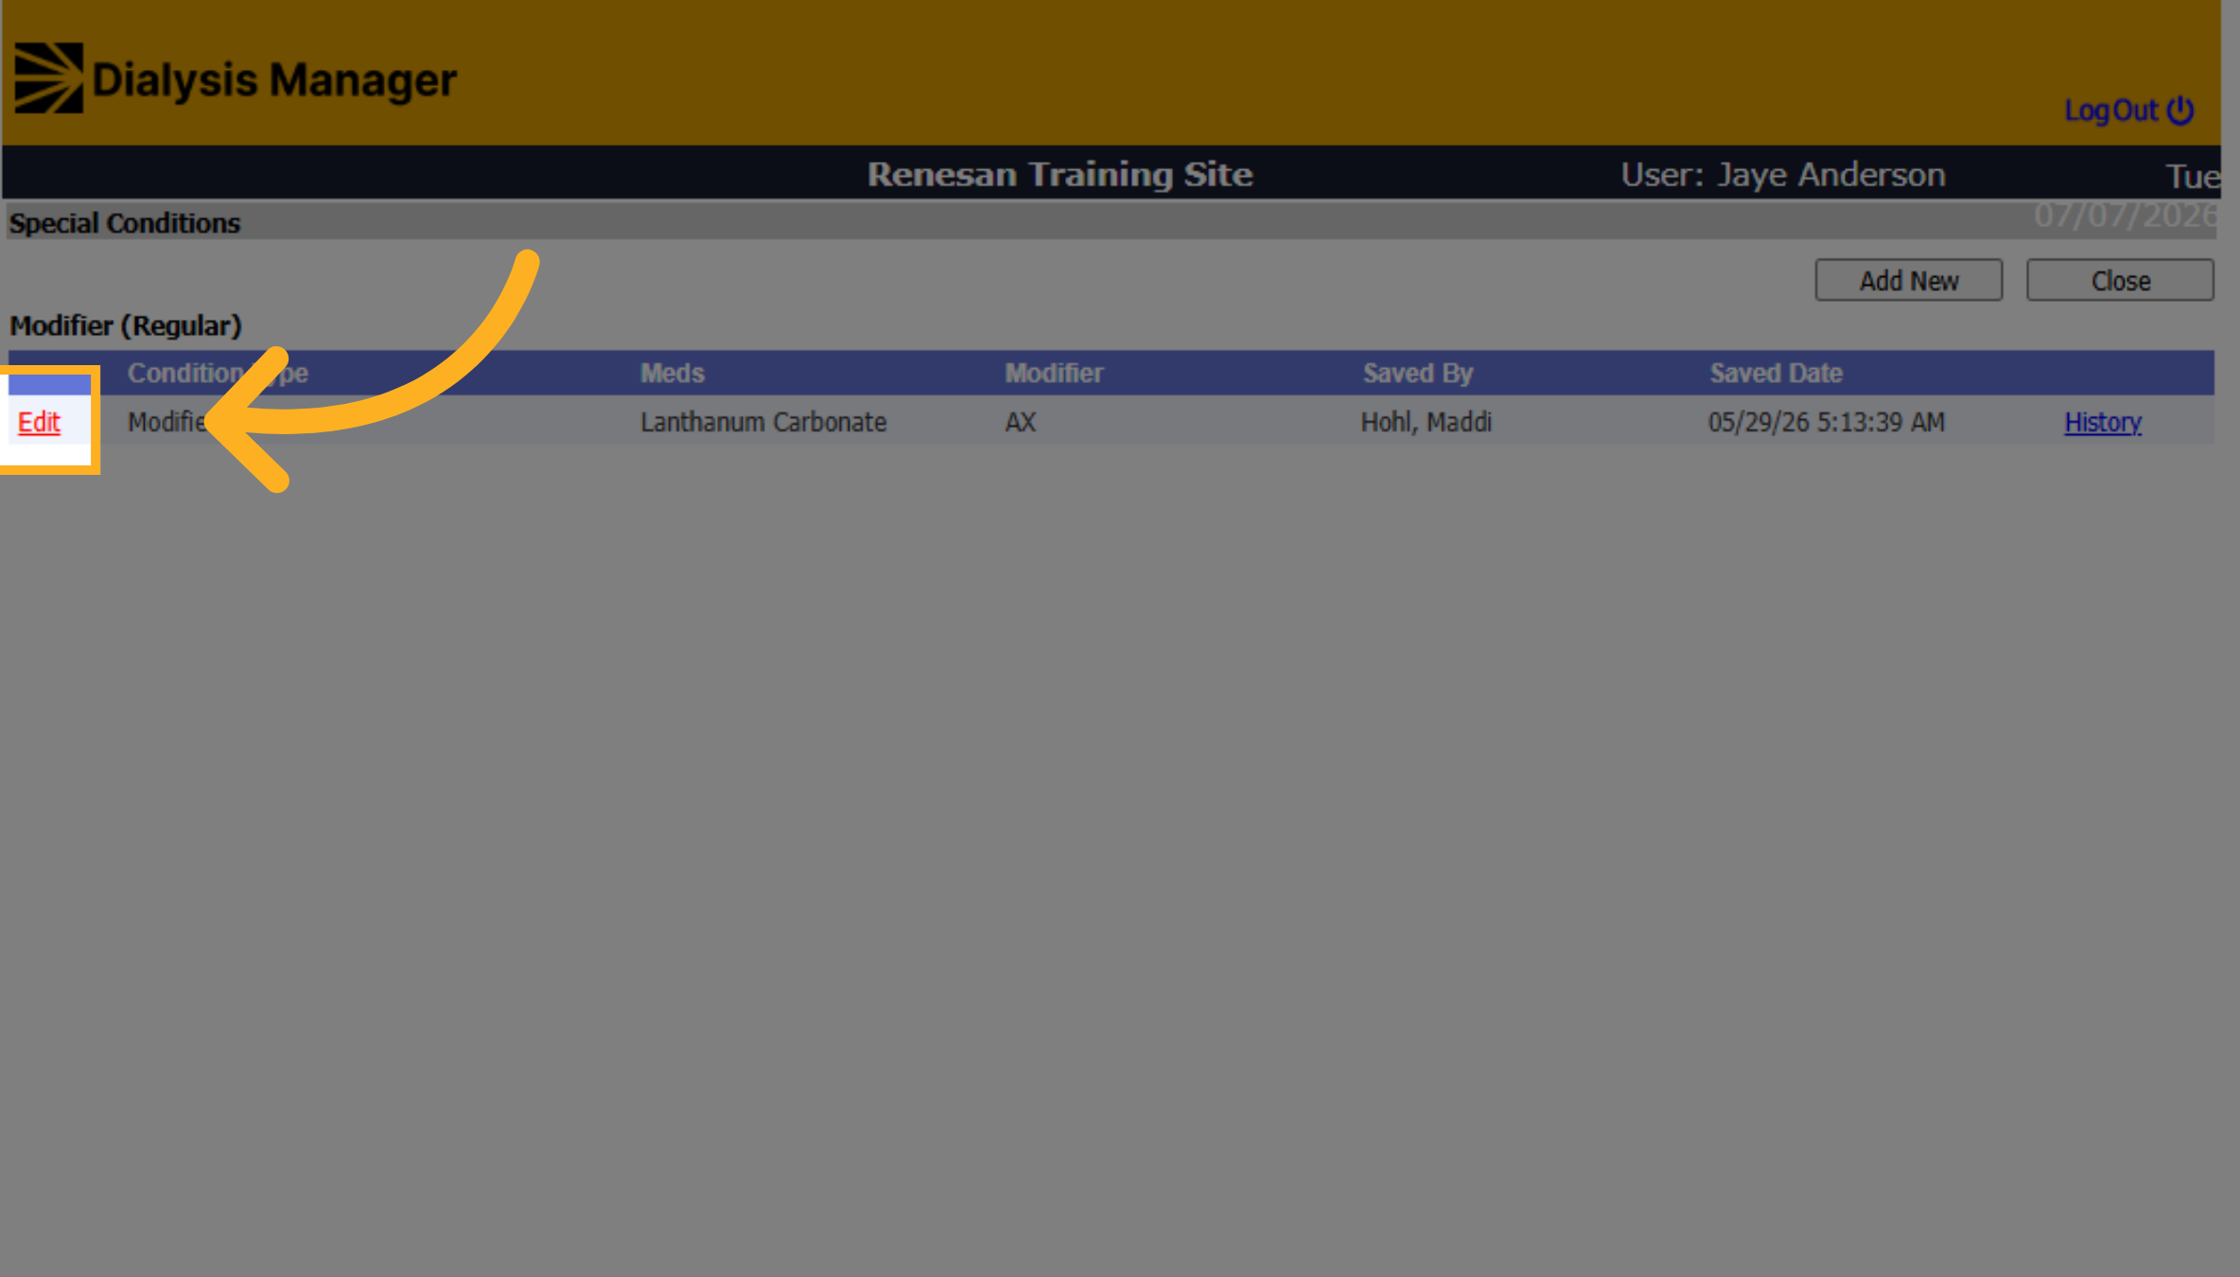Image resolution: width=2240 pixels, height=1277 pixels.
Task: Click the Special Conditions section title
Action: pos(125,223)
